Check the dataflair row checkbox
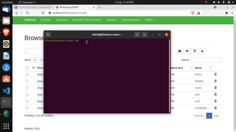236x132 pixels. point(27,81)
